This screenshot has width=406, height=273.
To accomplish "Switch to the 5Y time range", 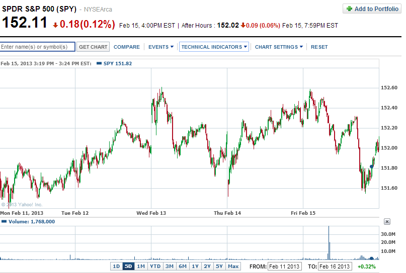I will [219, 266].
